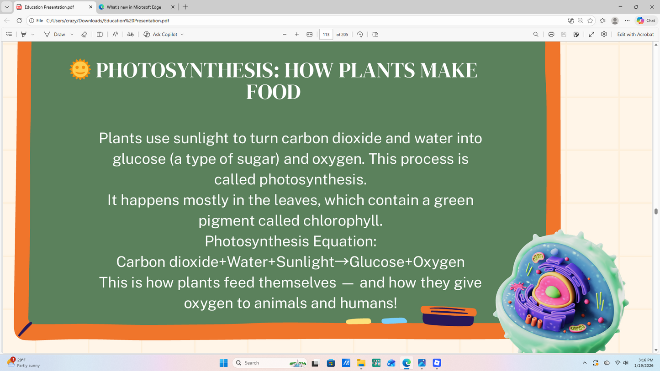Switch to What's new in Microsoft Edge tab
This screenshot has height=371, width=660.
[137, 7]
